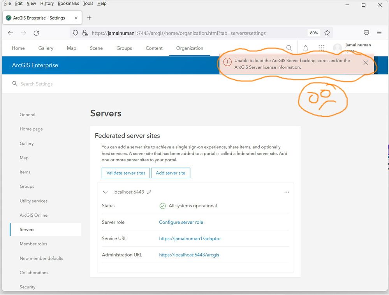Open a new browser tab
This screenshot has width=389, height=295.
coord(89,18)
